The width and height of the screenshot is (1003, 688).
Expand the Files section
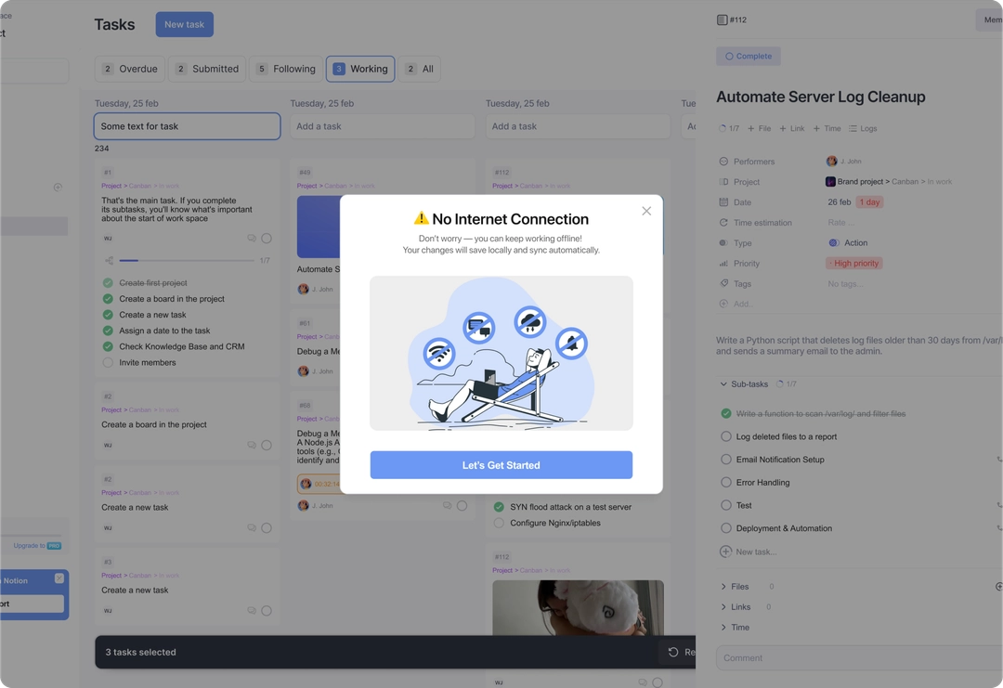point(723,587)
